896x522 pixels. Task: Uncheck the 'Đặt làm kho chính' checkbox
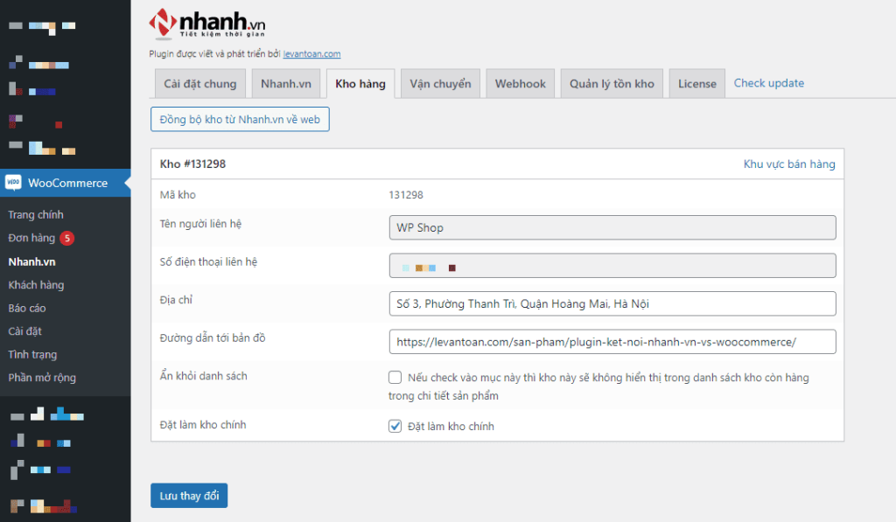tap(395, 426)
